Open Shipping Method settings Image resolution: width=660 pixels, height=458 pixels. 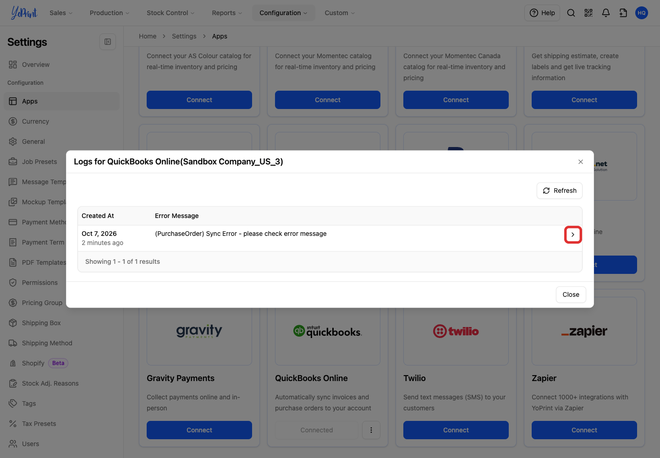coord(61,343)
